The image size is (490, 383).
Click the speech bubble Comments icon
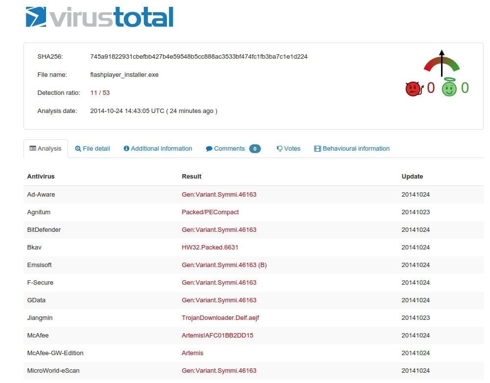pyautogui.click(x=209, y=149)
